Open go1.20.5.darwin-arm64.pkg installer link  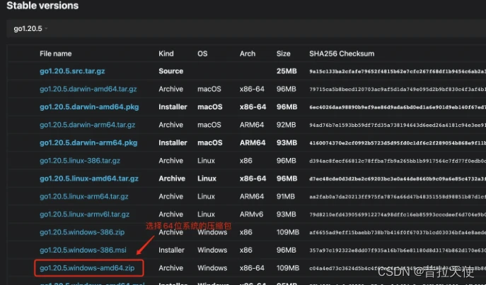[x=88, y=142]
